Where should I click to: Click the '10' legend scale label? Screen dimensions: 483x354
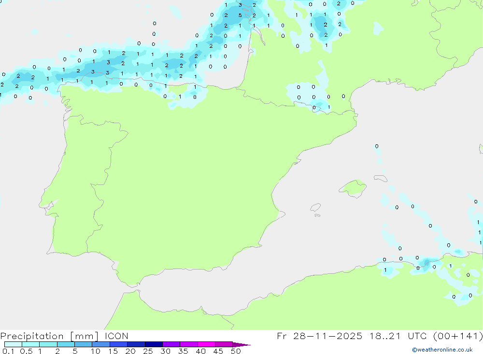tap(96, 351)
